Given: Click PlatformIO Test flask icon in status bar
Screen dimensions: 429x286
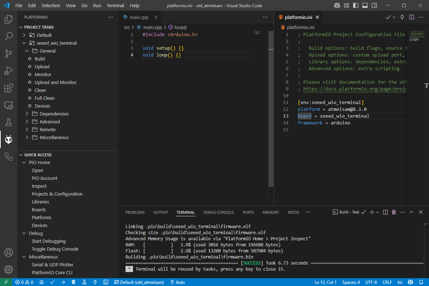Looking at the screenshot, I should 84,282.
